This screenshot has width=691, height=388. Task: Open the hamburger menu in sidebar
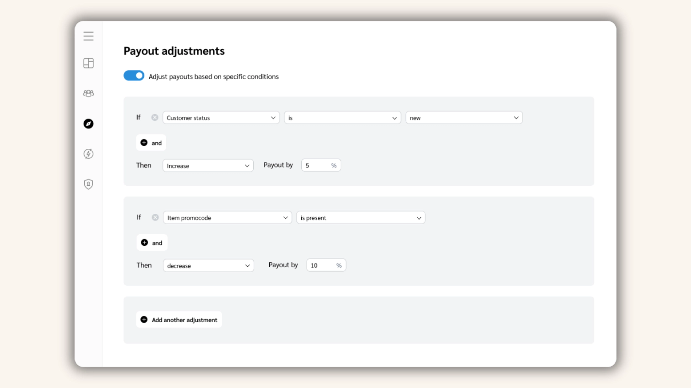[89, 36]
